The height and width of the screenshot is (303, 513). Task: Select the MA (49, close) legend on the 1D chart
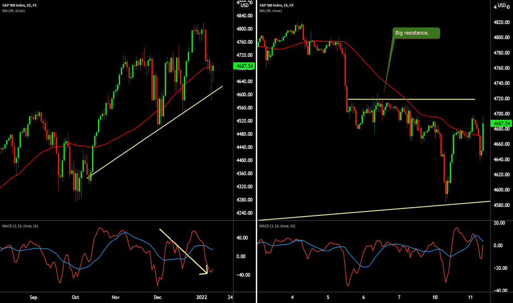[13, 11]
